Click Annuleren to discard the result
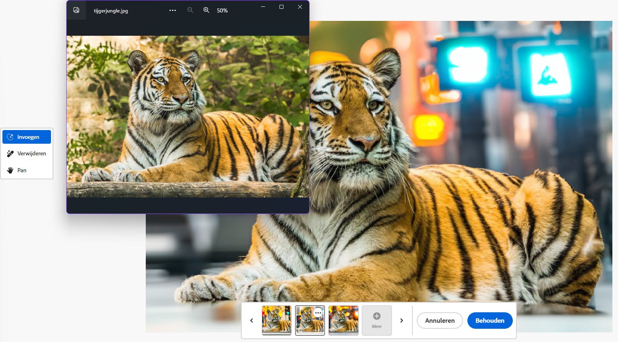 [440, 320]
